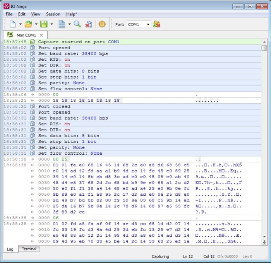
Task: Jump to log end with bottom arrow icon
Action: (264, 242)
